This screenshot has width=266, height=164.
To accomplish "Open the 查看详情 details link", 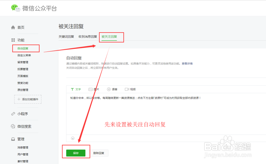I will (x=188, y=63).
